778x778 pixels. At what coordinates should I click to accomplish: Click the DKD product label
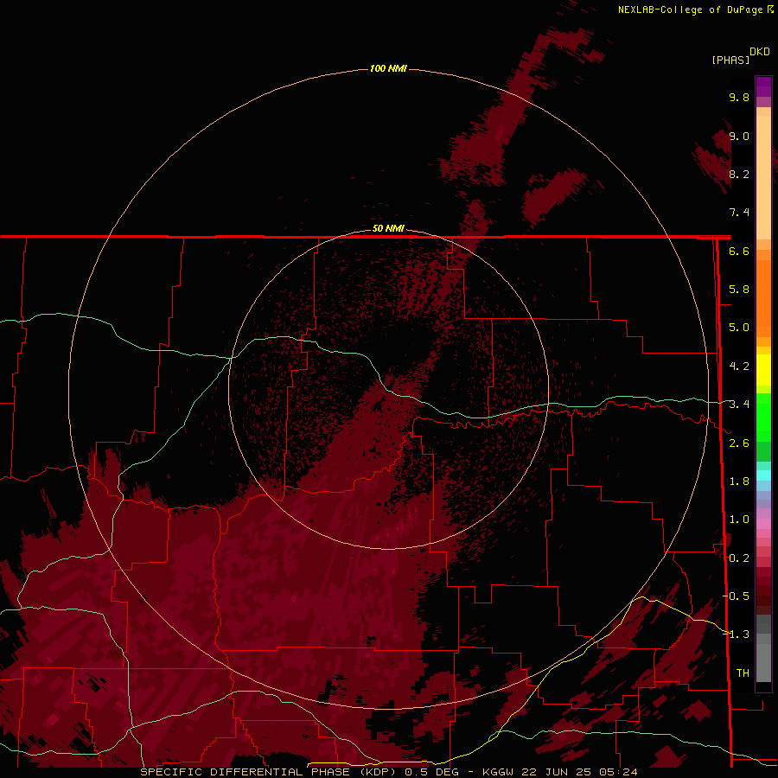[760, 51]
